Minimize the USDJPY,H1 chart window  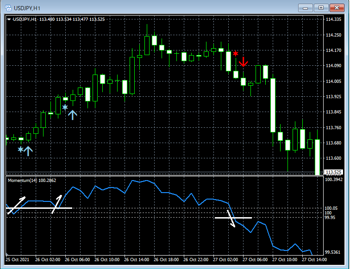(x=306, y=8)
